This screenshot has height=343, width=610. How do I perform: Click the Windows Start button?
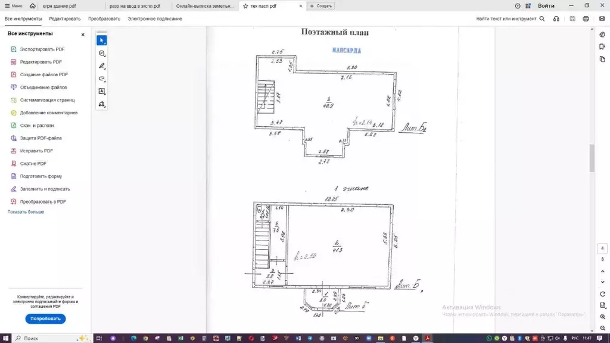point(5,338)
